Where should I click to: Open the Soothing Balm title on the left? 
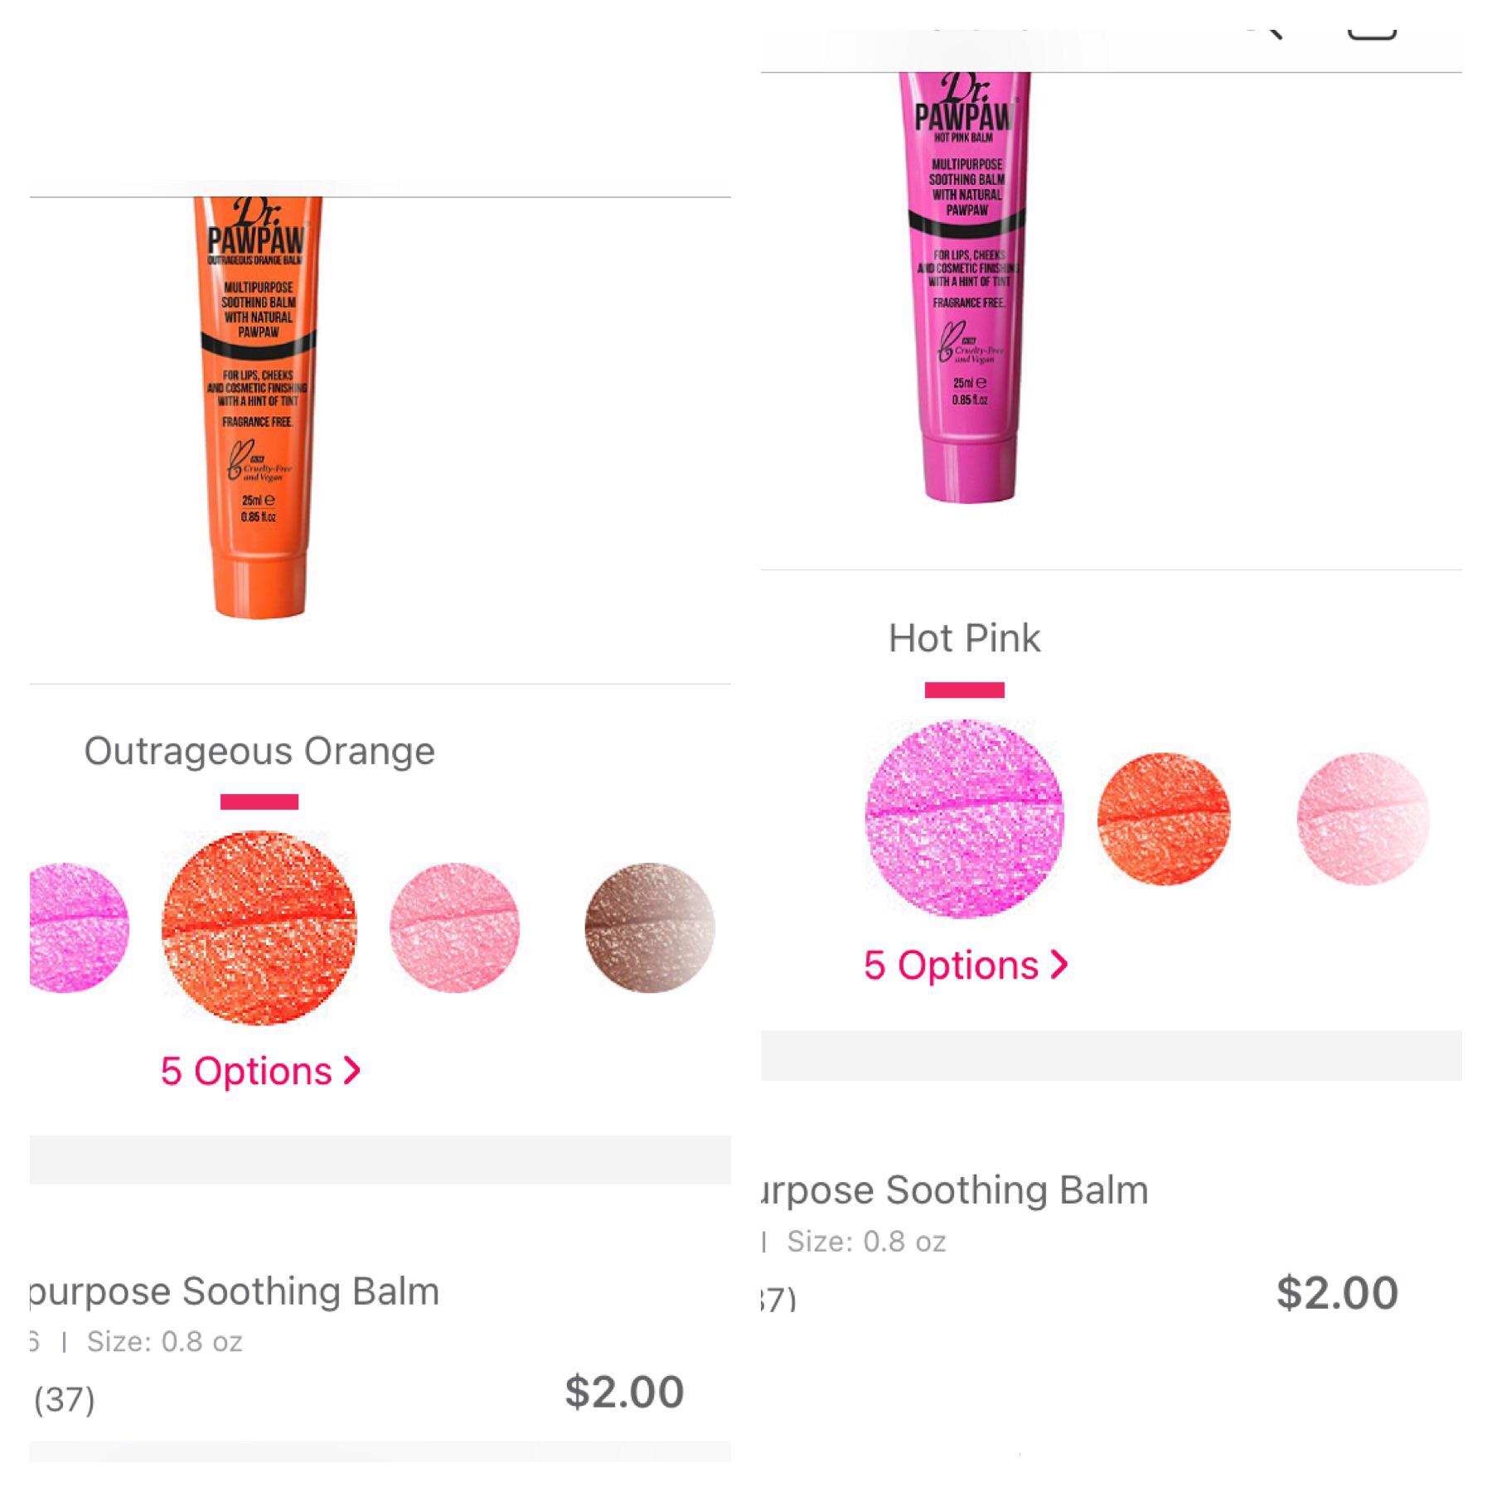click(x=235, y=1291)
